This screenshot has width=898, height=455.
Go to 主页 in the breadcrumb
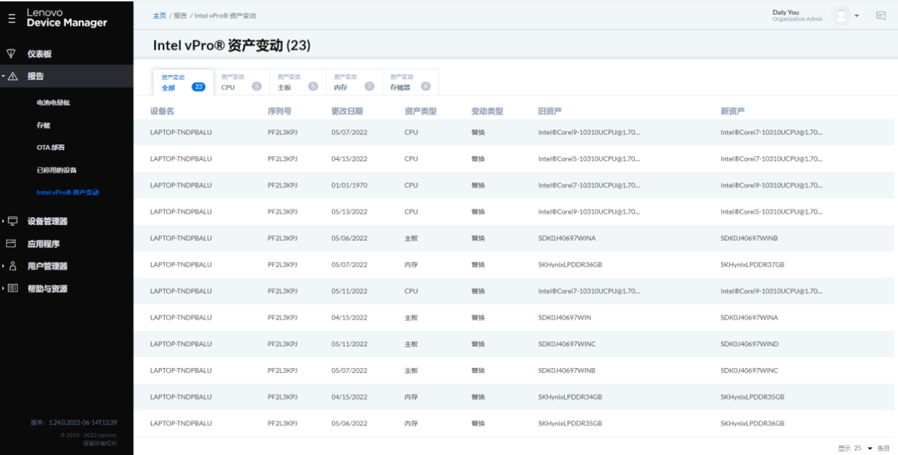[x=159, y=16]
